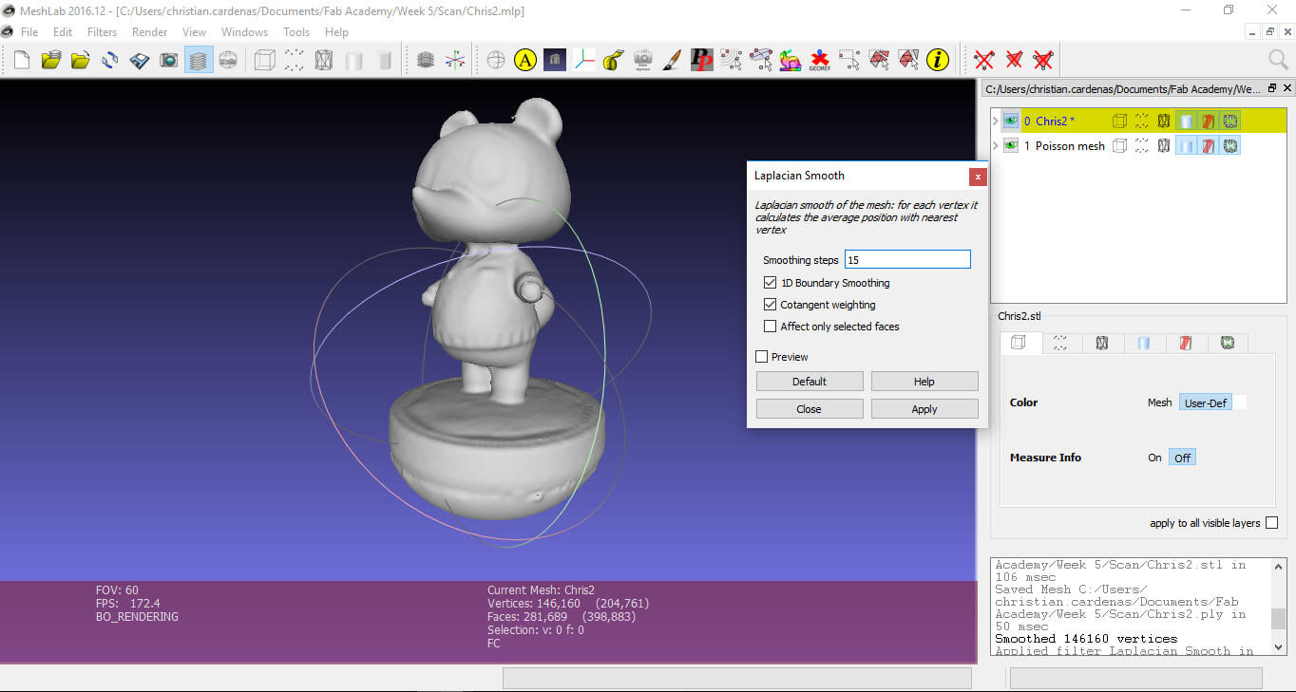Open the measuring tape tool
The width and height of the screenshot is (1296, 692).
[x=614, y=61]
